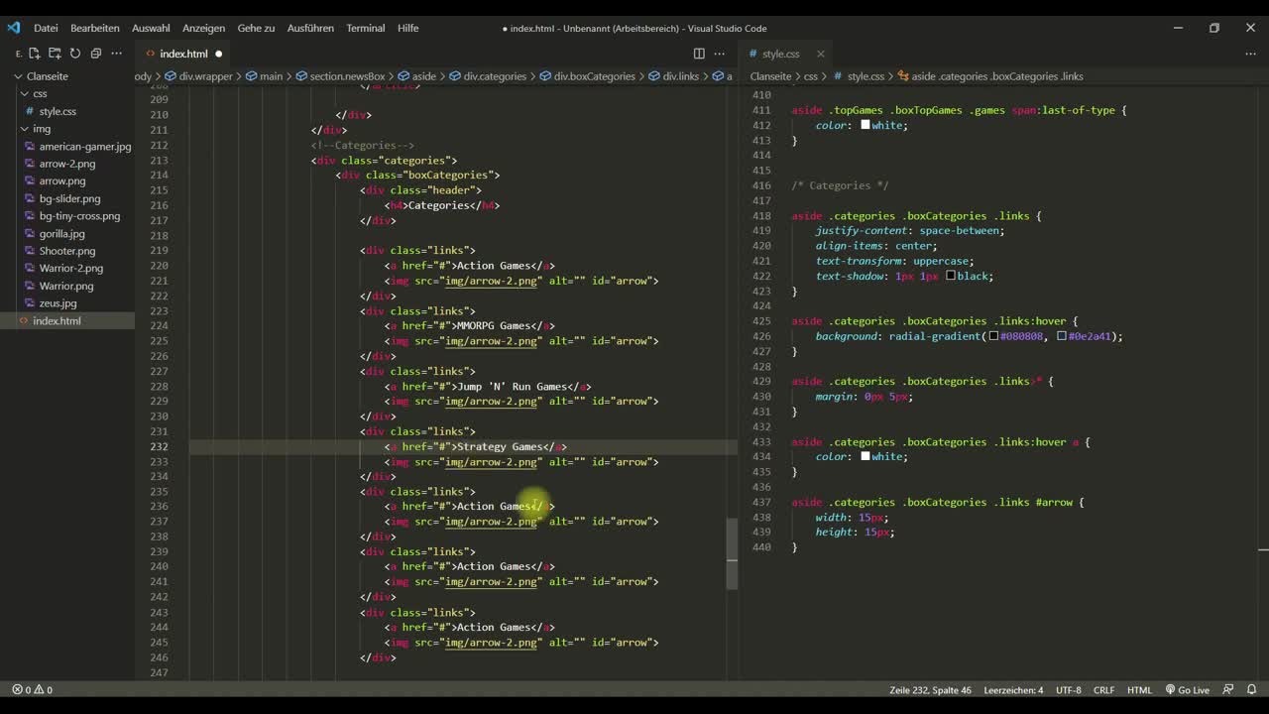Open Warrior-2.png in the explorer
This screenshot has width=1269, height=714.
pyautogui.click(x=70, y=269)
